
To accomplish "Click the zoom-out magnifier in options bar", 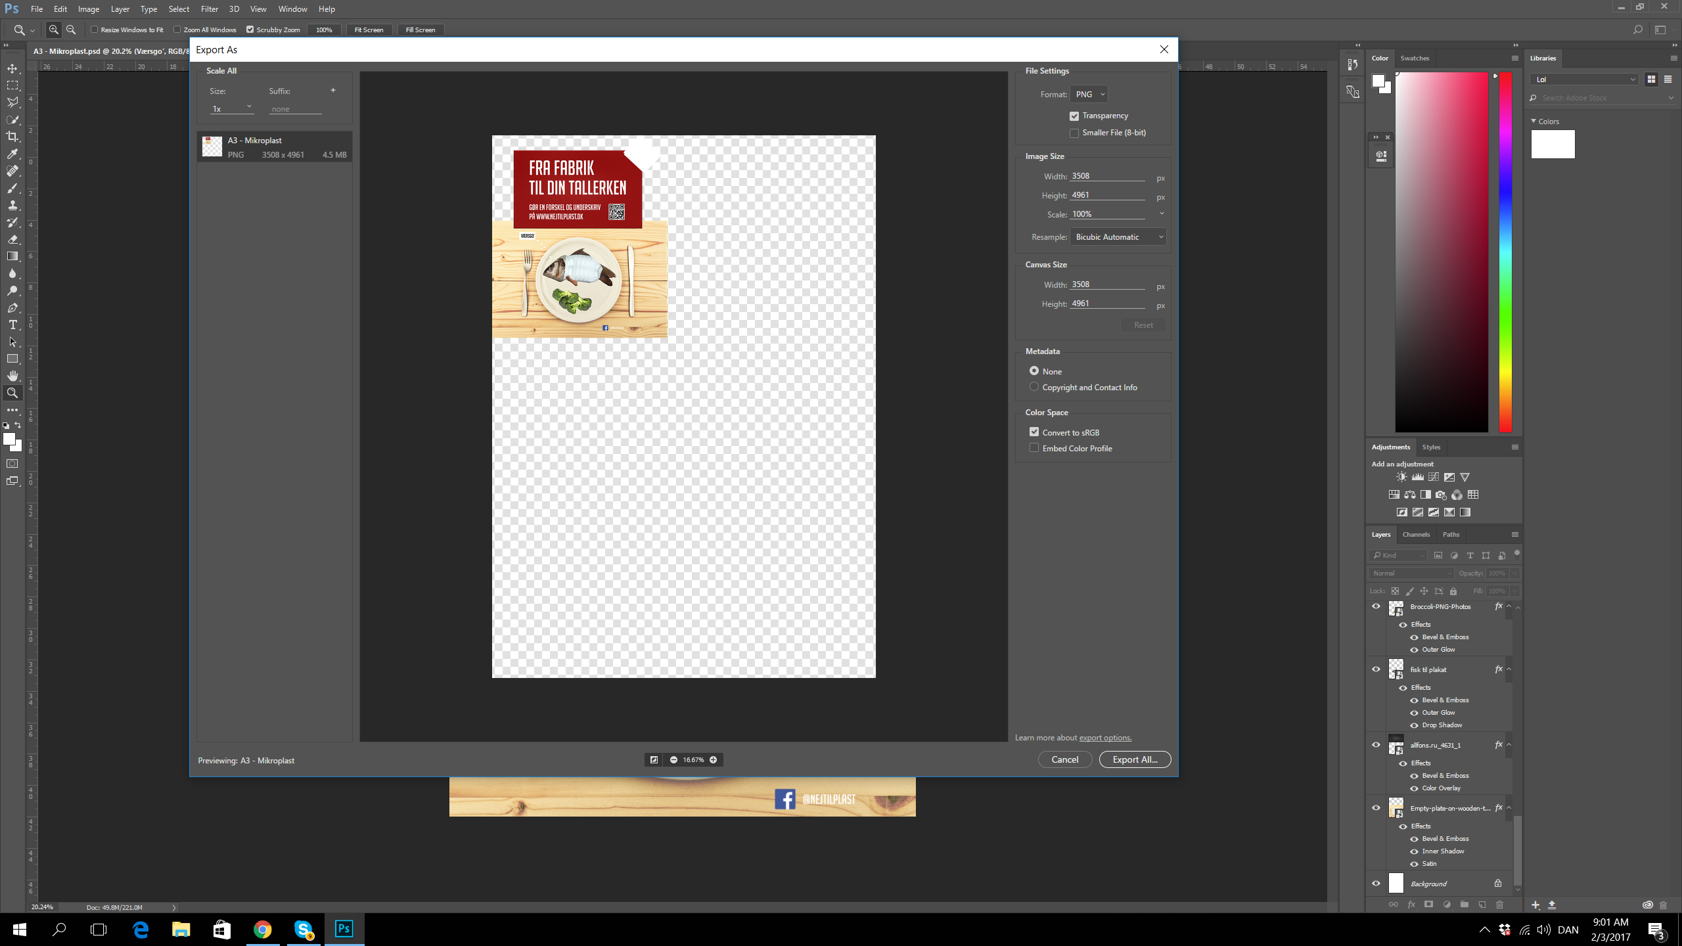I will pos(71,30).
